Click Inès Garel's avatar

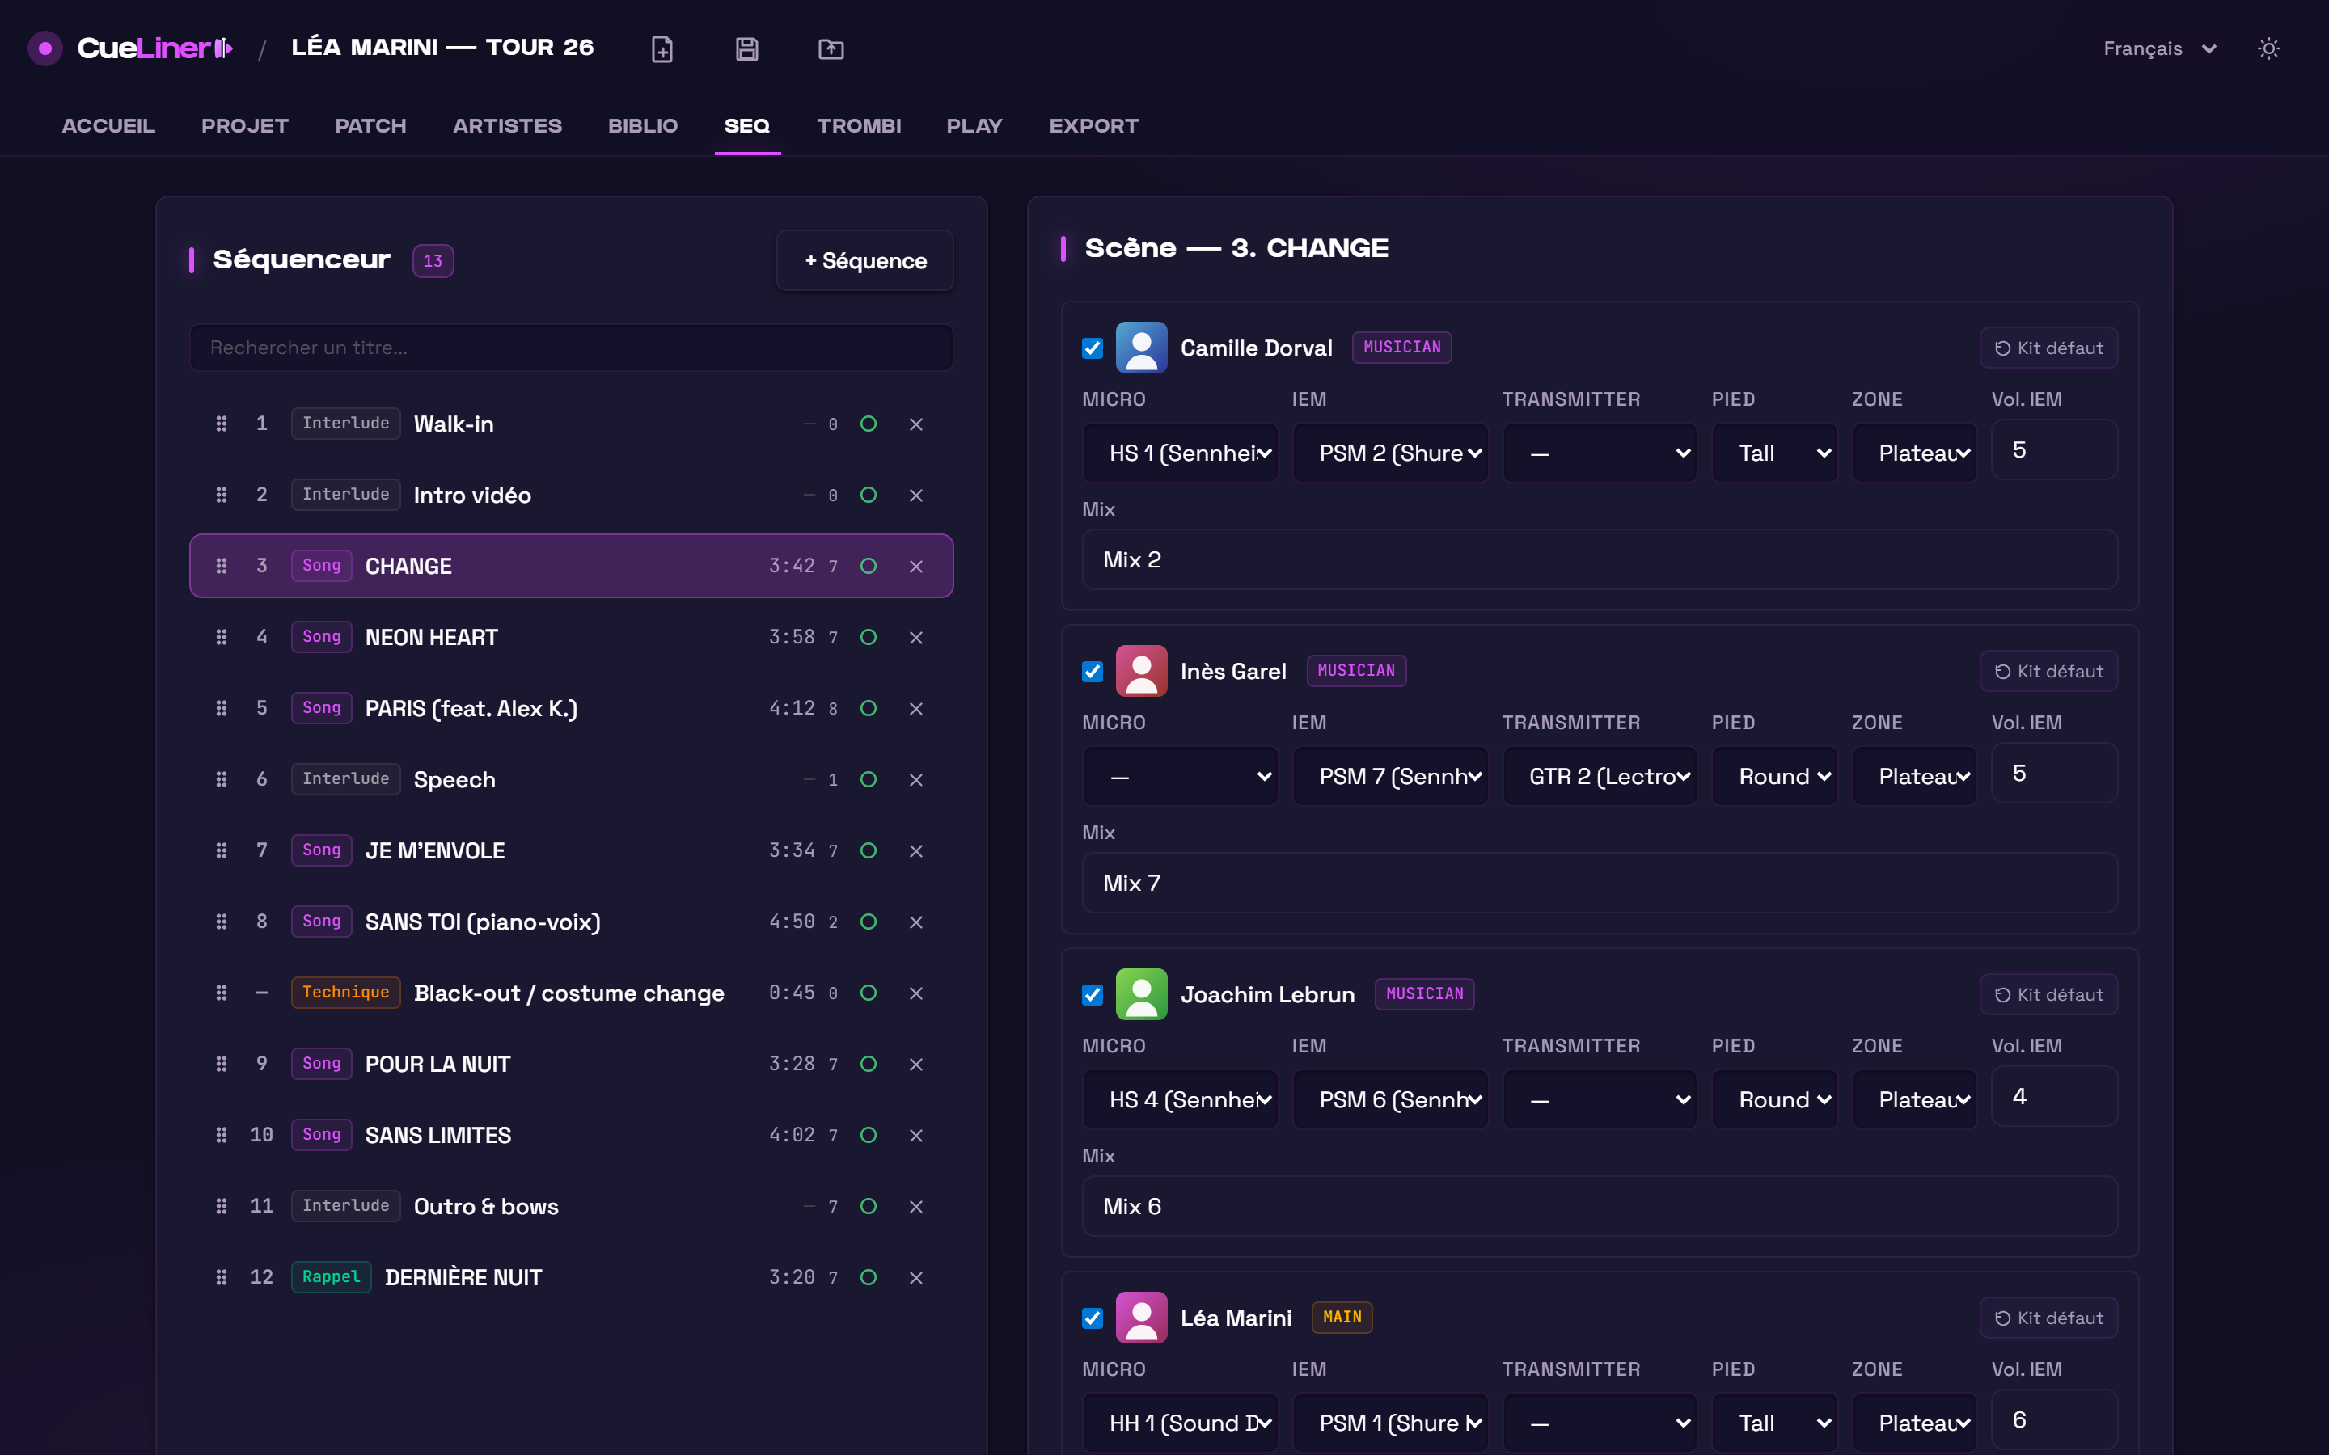pyautogui.click(x=1141, y=671)
